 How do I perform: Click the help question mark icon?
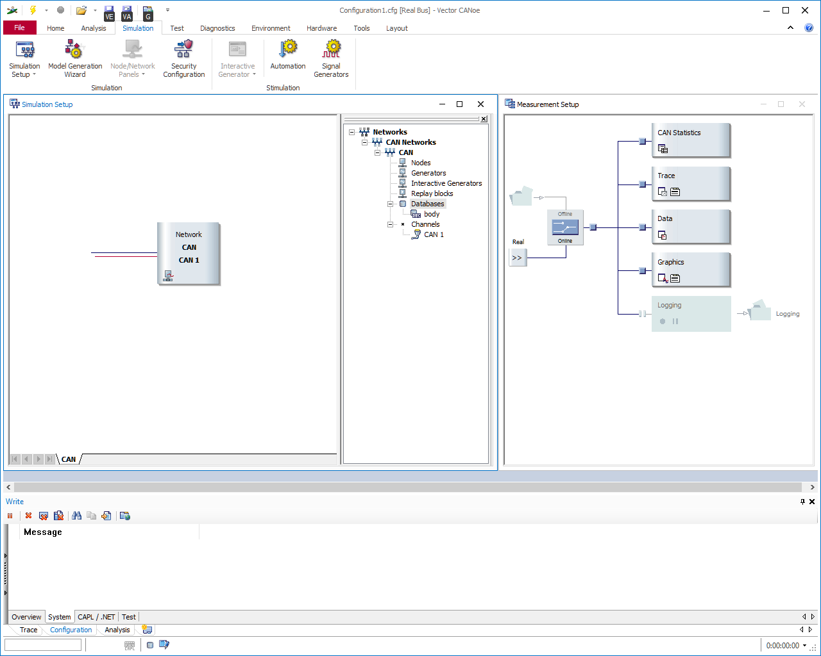click(x=809, y=28)
